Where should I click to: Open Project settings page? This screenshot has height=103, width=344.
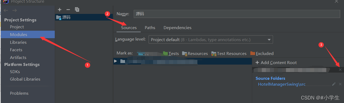pyautogui.click(x=17, y=27)
